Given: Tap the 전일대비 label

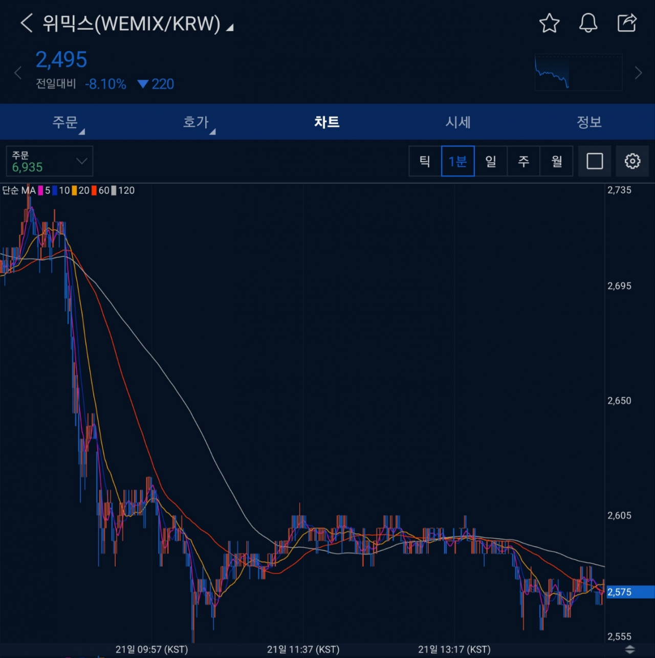Looking at the screenshot, I should [56, 84].
